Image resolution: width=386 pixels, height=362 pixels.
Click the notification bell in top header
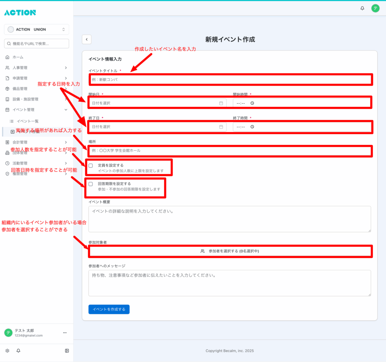click(x=362, y=8)
